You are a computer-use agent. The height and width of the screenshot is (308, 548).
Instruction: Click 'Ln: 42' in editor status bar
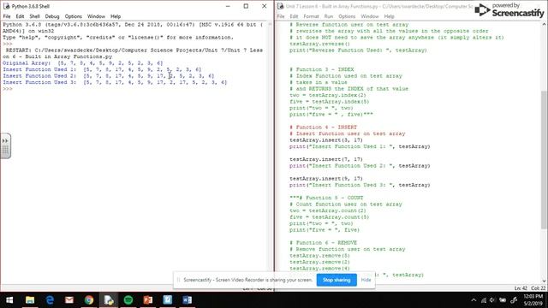(x=521, y=288)
